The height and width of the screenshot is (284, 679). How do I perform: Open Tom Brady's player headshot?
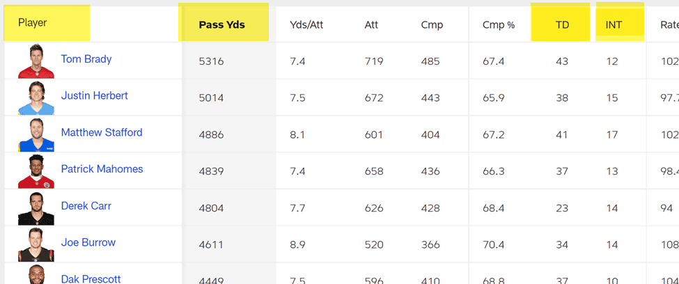click(36, 61)
